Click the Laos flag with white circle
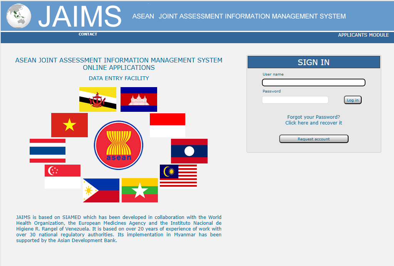 189,151
